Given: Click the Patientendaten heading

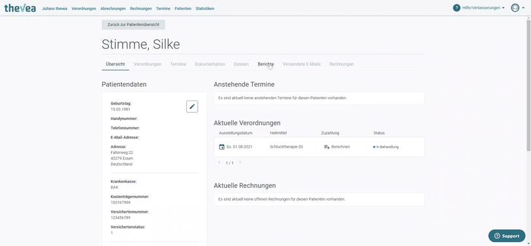Looking at the screenshot, I should pos(124,84).
